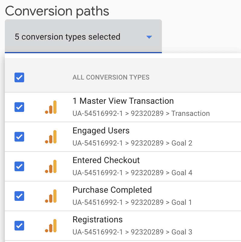Screen dimensions: 241x242
Task: Select the 1 Master View Transaction label
Action: (123, 101)
